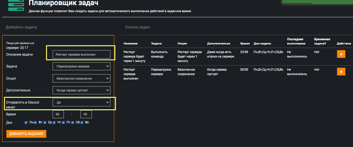The image size is (353, 147).
Task: Click the Название column header
Action: coord(131,43)
